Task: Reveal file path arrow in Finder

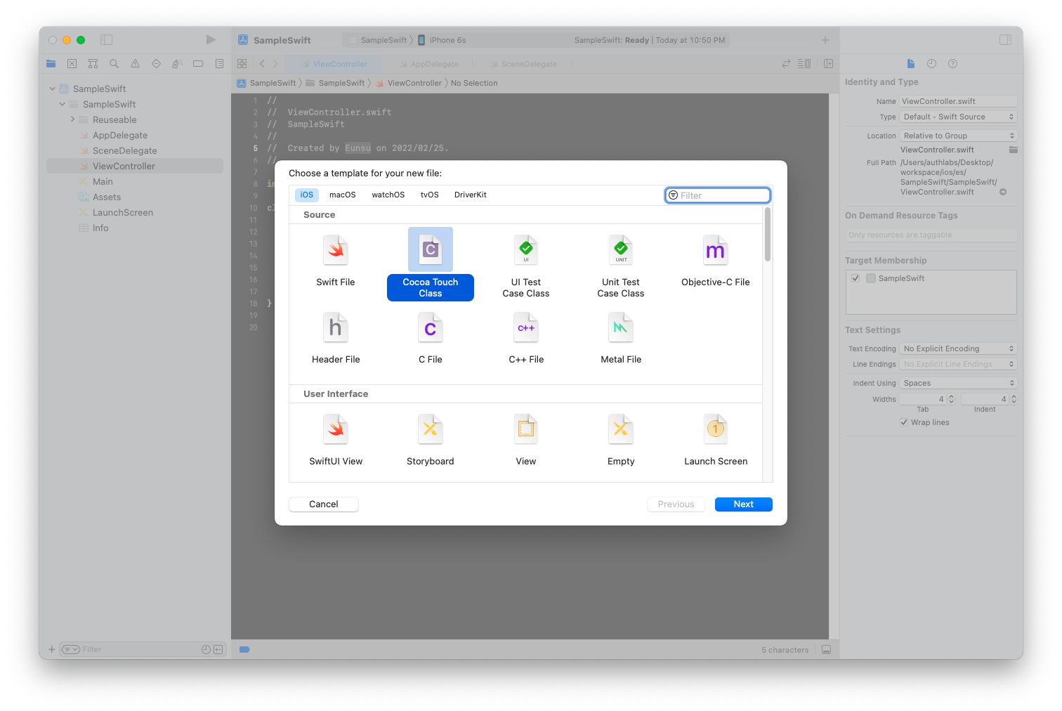Action: [x=1003, y=192]
